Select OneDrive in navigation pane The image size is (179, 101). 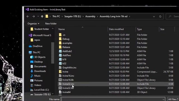(36, 46)
